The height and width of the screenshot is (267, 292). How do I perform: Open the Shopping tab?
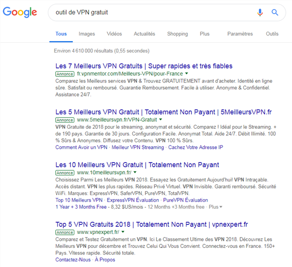click(x=177, y=34)
